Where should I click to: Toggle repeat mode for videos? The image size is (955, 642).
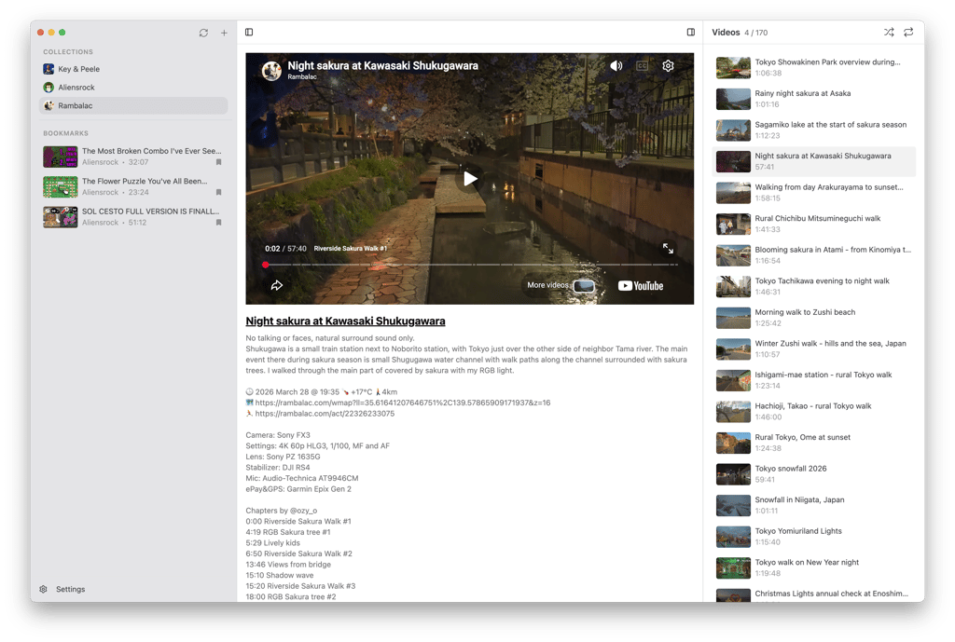tap(908, 33)
